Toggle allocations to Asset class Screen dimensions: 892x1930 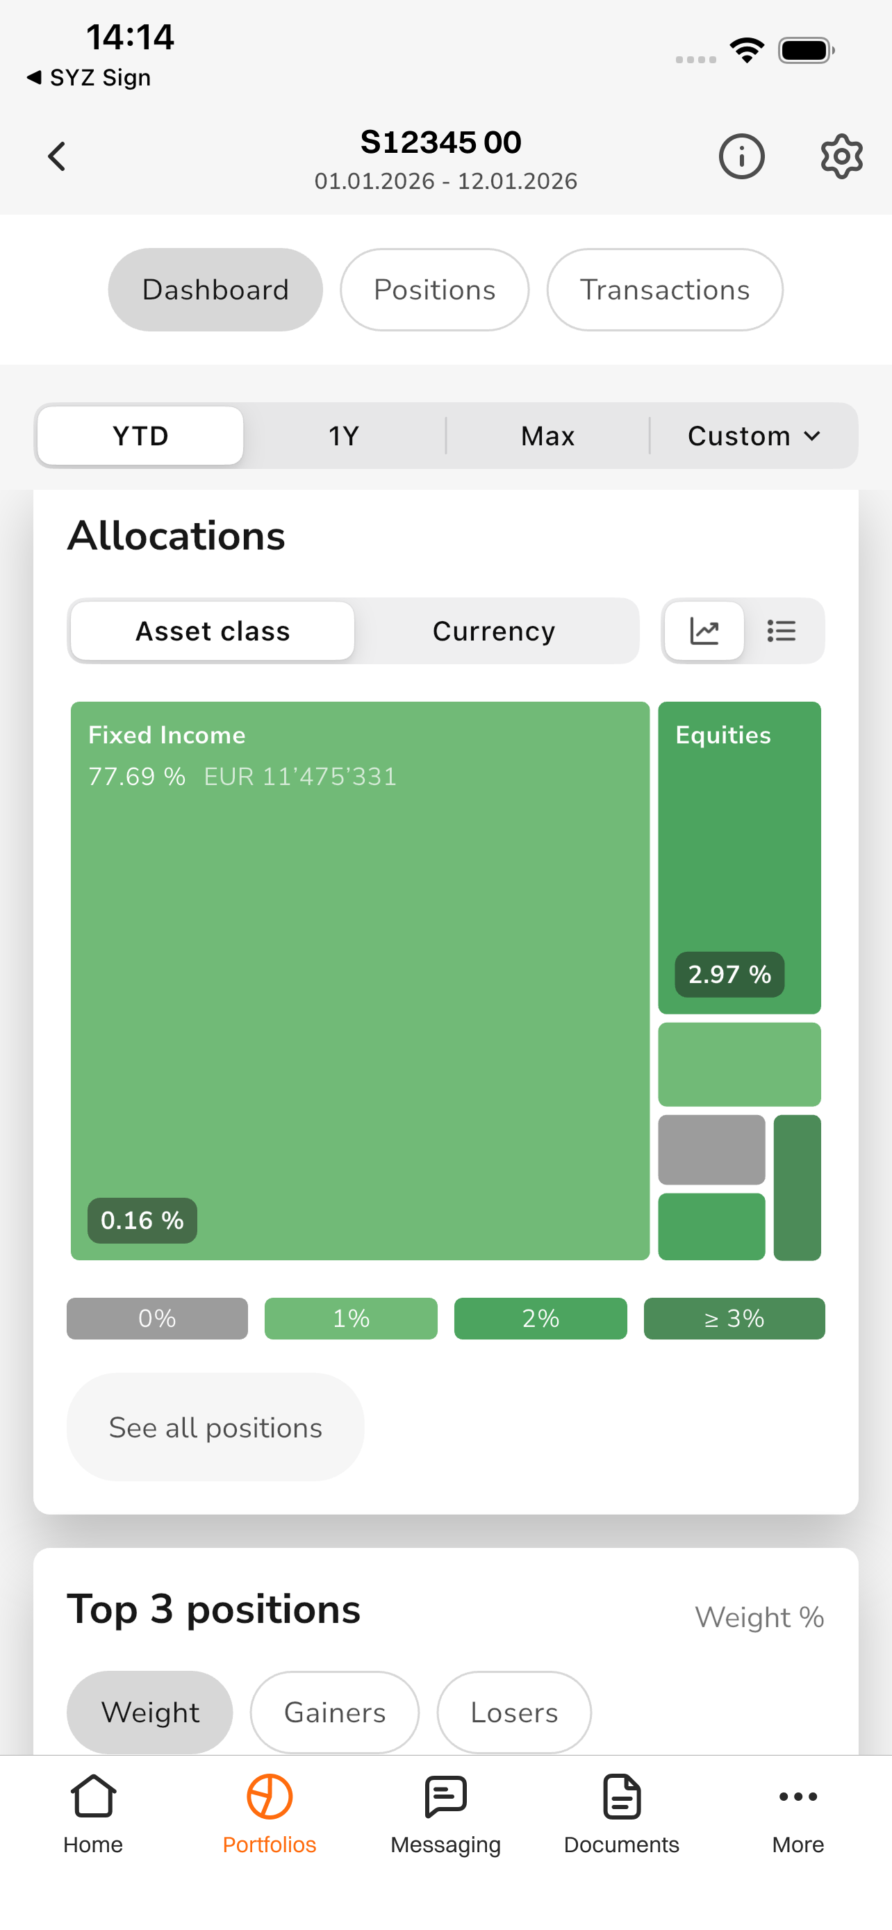click(x=213, y=631)
